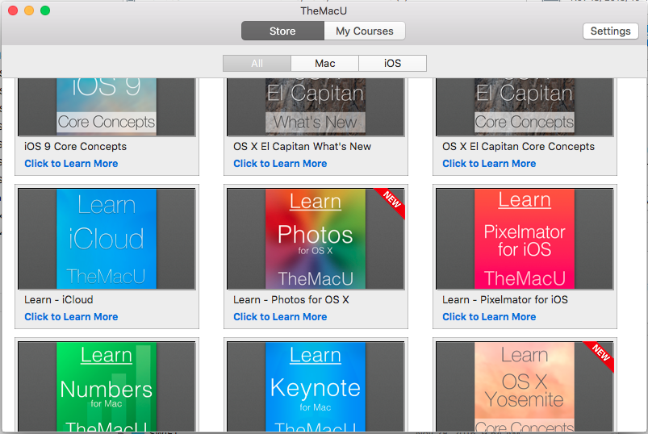Select the 'OS X El Capitan Core Concepts' title

[x=518, y=147]
